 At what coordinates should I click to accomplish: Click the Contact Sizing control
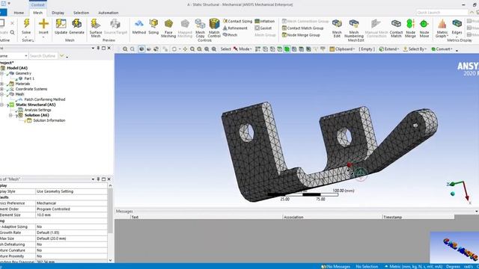[x=237, y=21]
